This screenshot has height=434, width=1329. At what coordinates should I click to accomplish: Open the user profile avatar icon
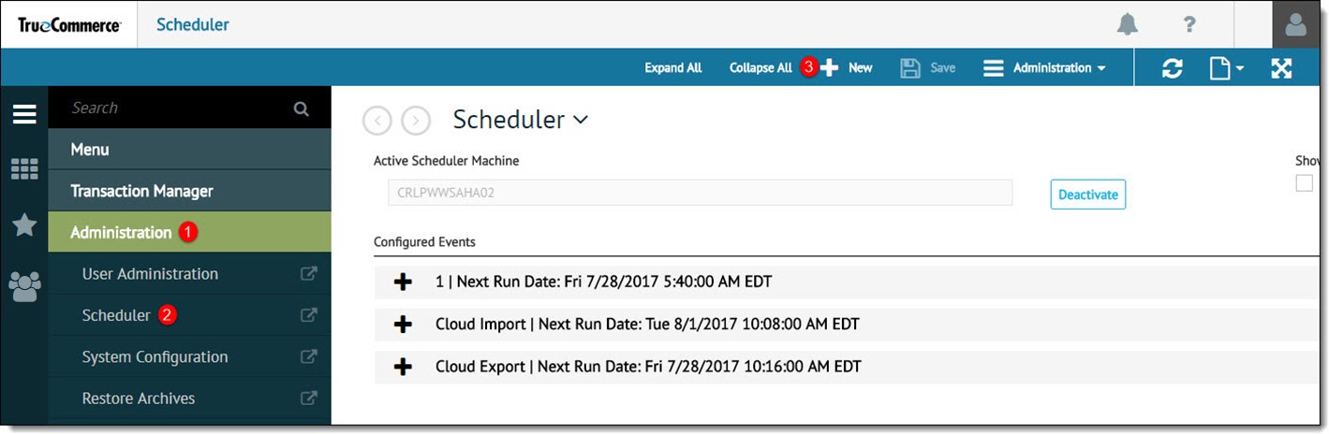tap(1295, 25)
